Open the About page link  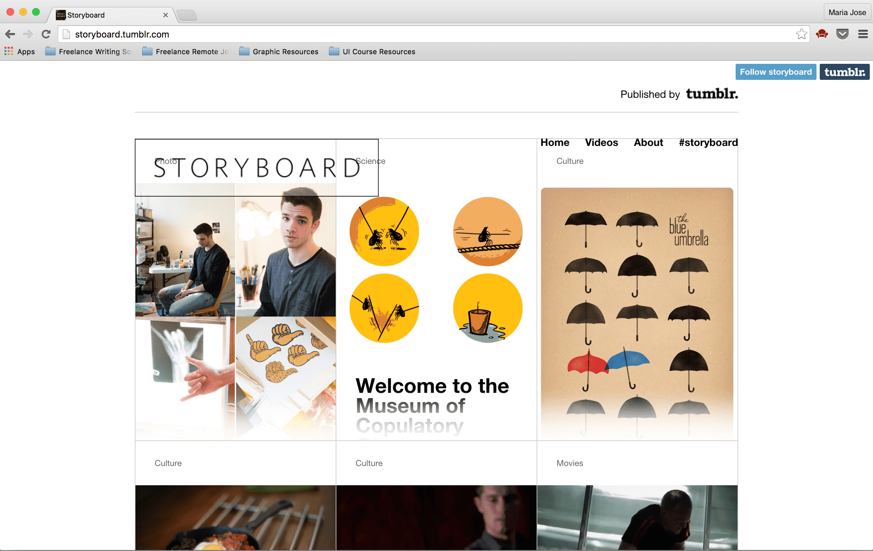coord(648,142)
